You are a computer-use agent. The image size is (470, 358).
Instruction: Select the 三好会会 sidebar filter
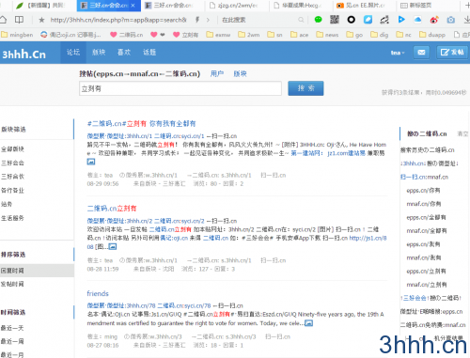pos(12,163)
